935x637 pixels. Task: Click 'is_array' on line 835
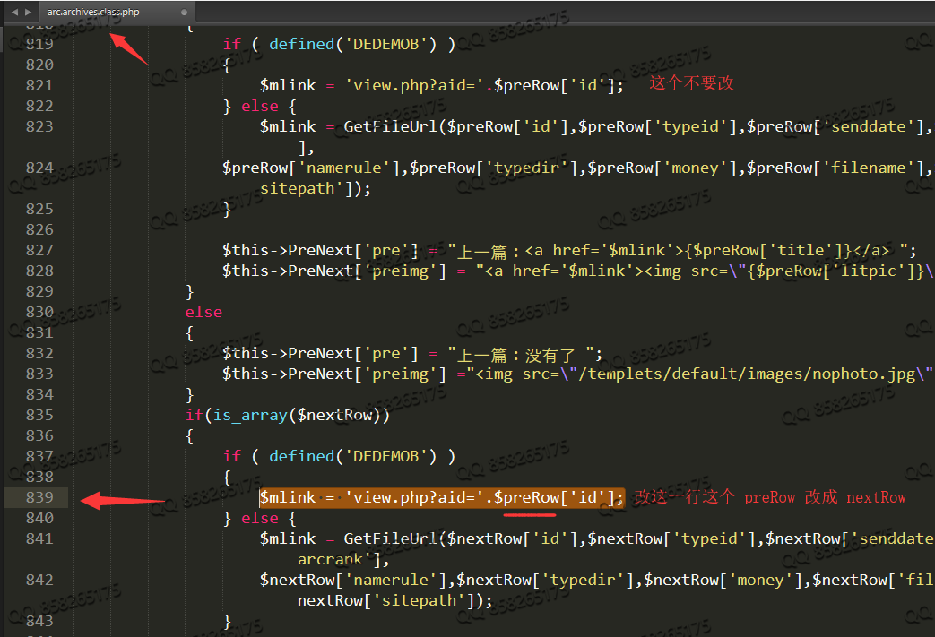coord(240,415)
